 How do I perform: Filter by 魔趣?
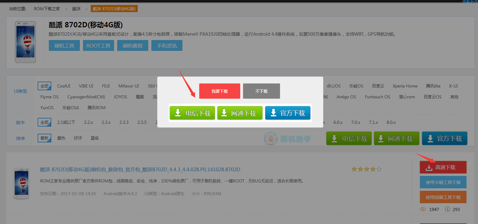pyautogui.click(x=140, y=97)
